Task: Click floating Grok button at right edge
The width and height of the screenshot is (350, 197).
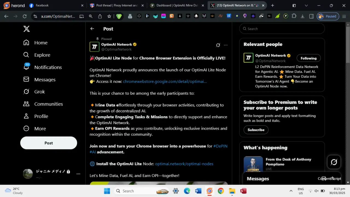Action: (334, 162)
